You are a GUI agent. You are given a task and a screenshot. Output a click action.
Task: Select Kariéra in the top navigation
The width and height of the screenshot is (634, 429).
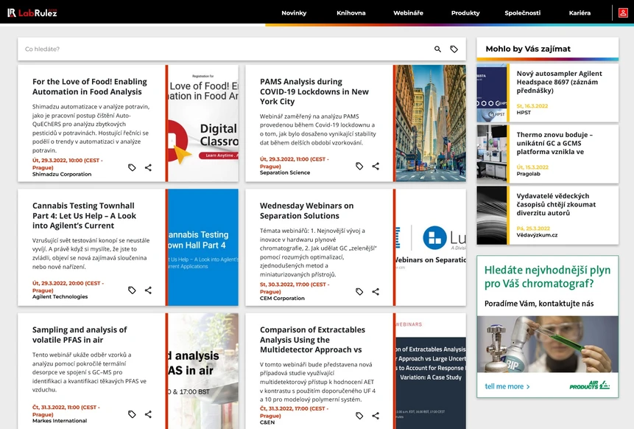580,13
